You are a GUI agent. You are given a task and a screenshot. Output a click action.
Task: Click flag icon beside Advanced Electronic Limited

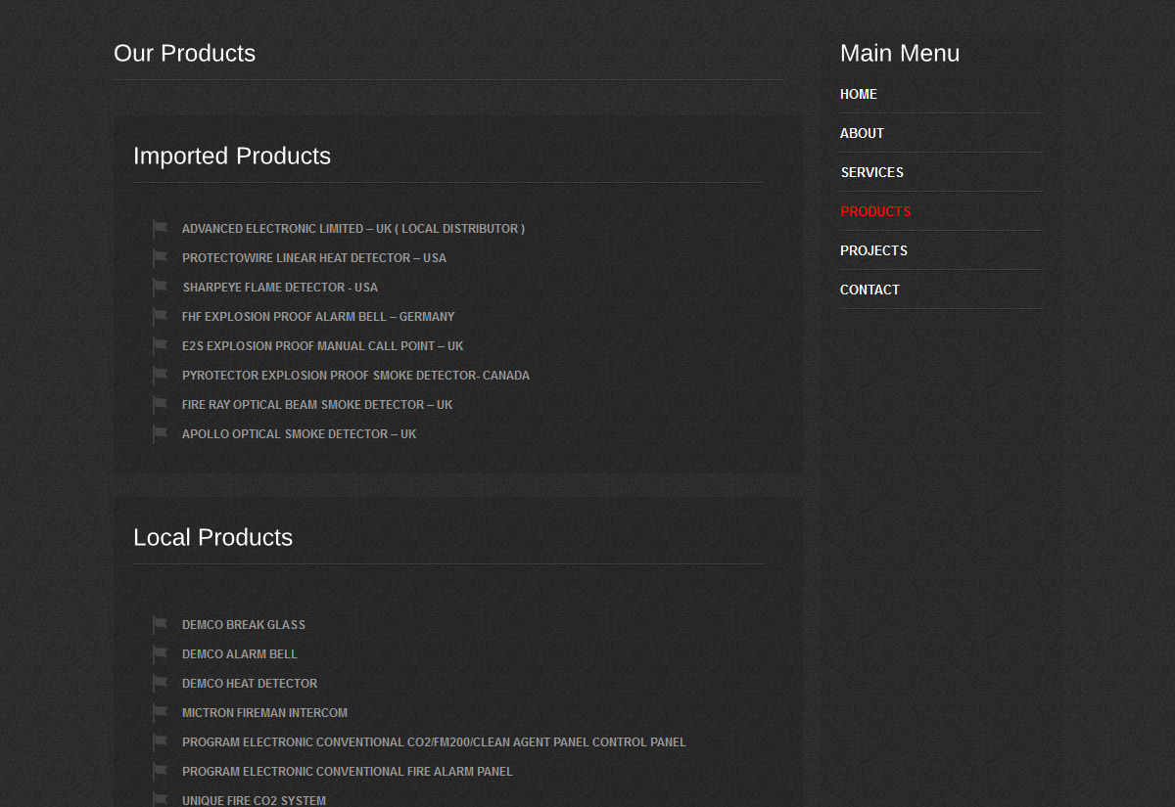click(x=160, y=229)
